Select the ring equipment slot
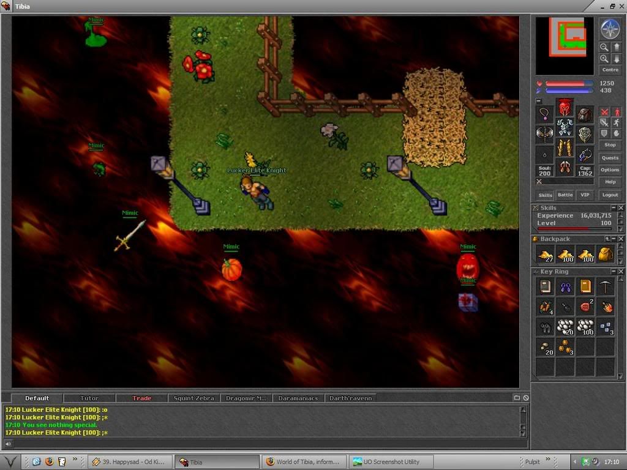 pyautogui.click(x=544, y=154)
